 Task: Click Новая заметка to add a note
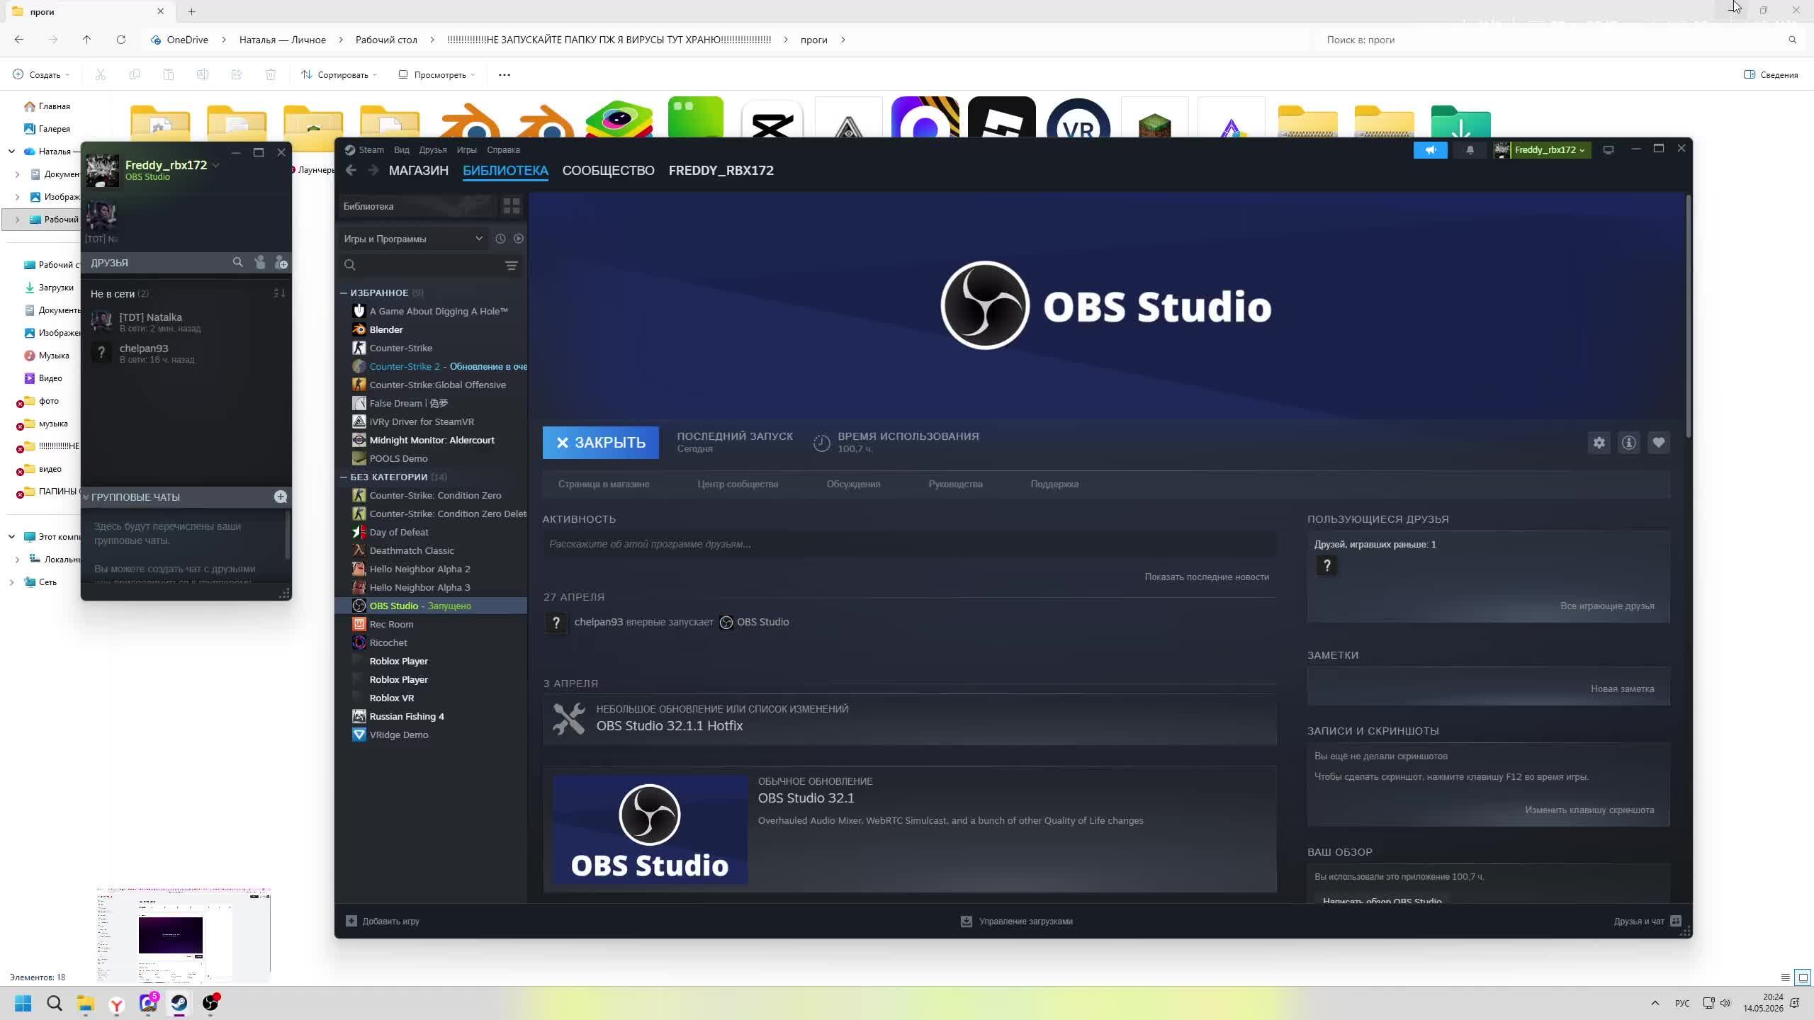pyautogui.click(x=1623, y=689)
